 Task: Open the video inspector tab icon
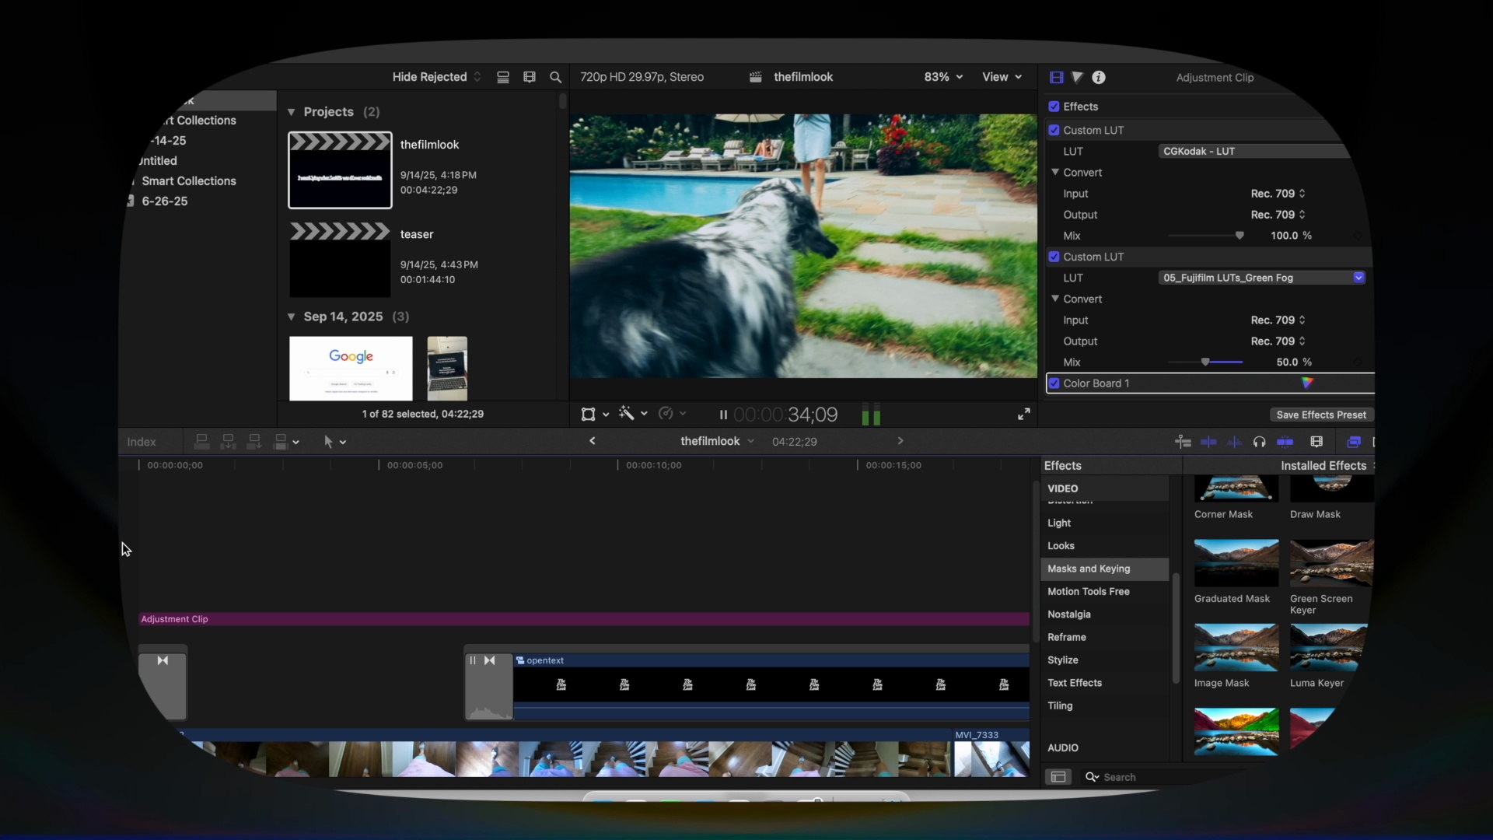[1056, 77]
